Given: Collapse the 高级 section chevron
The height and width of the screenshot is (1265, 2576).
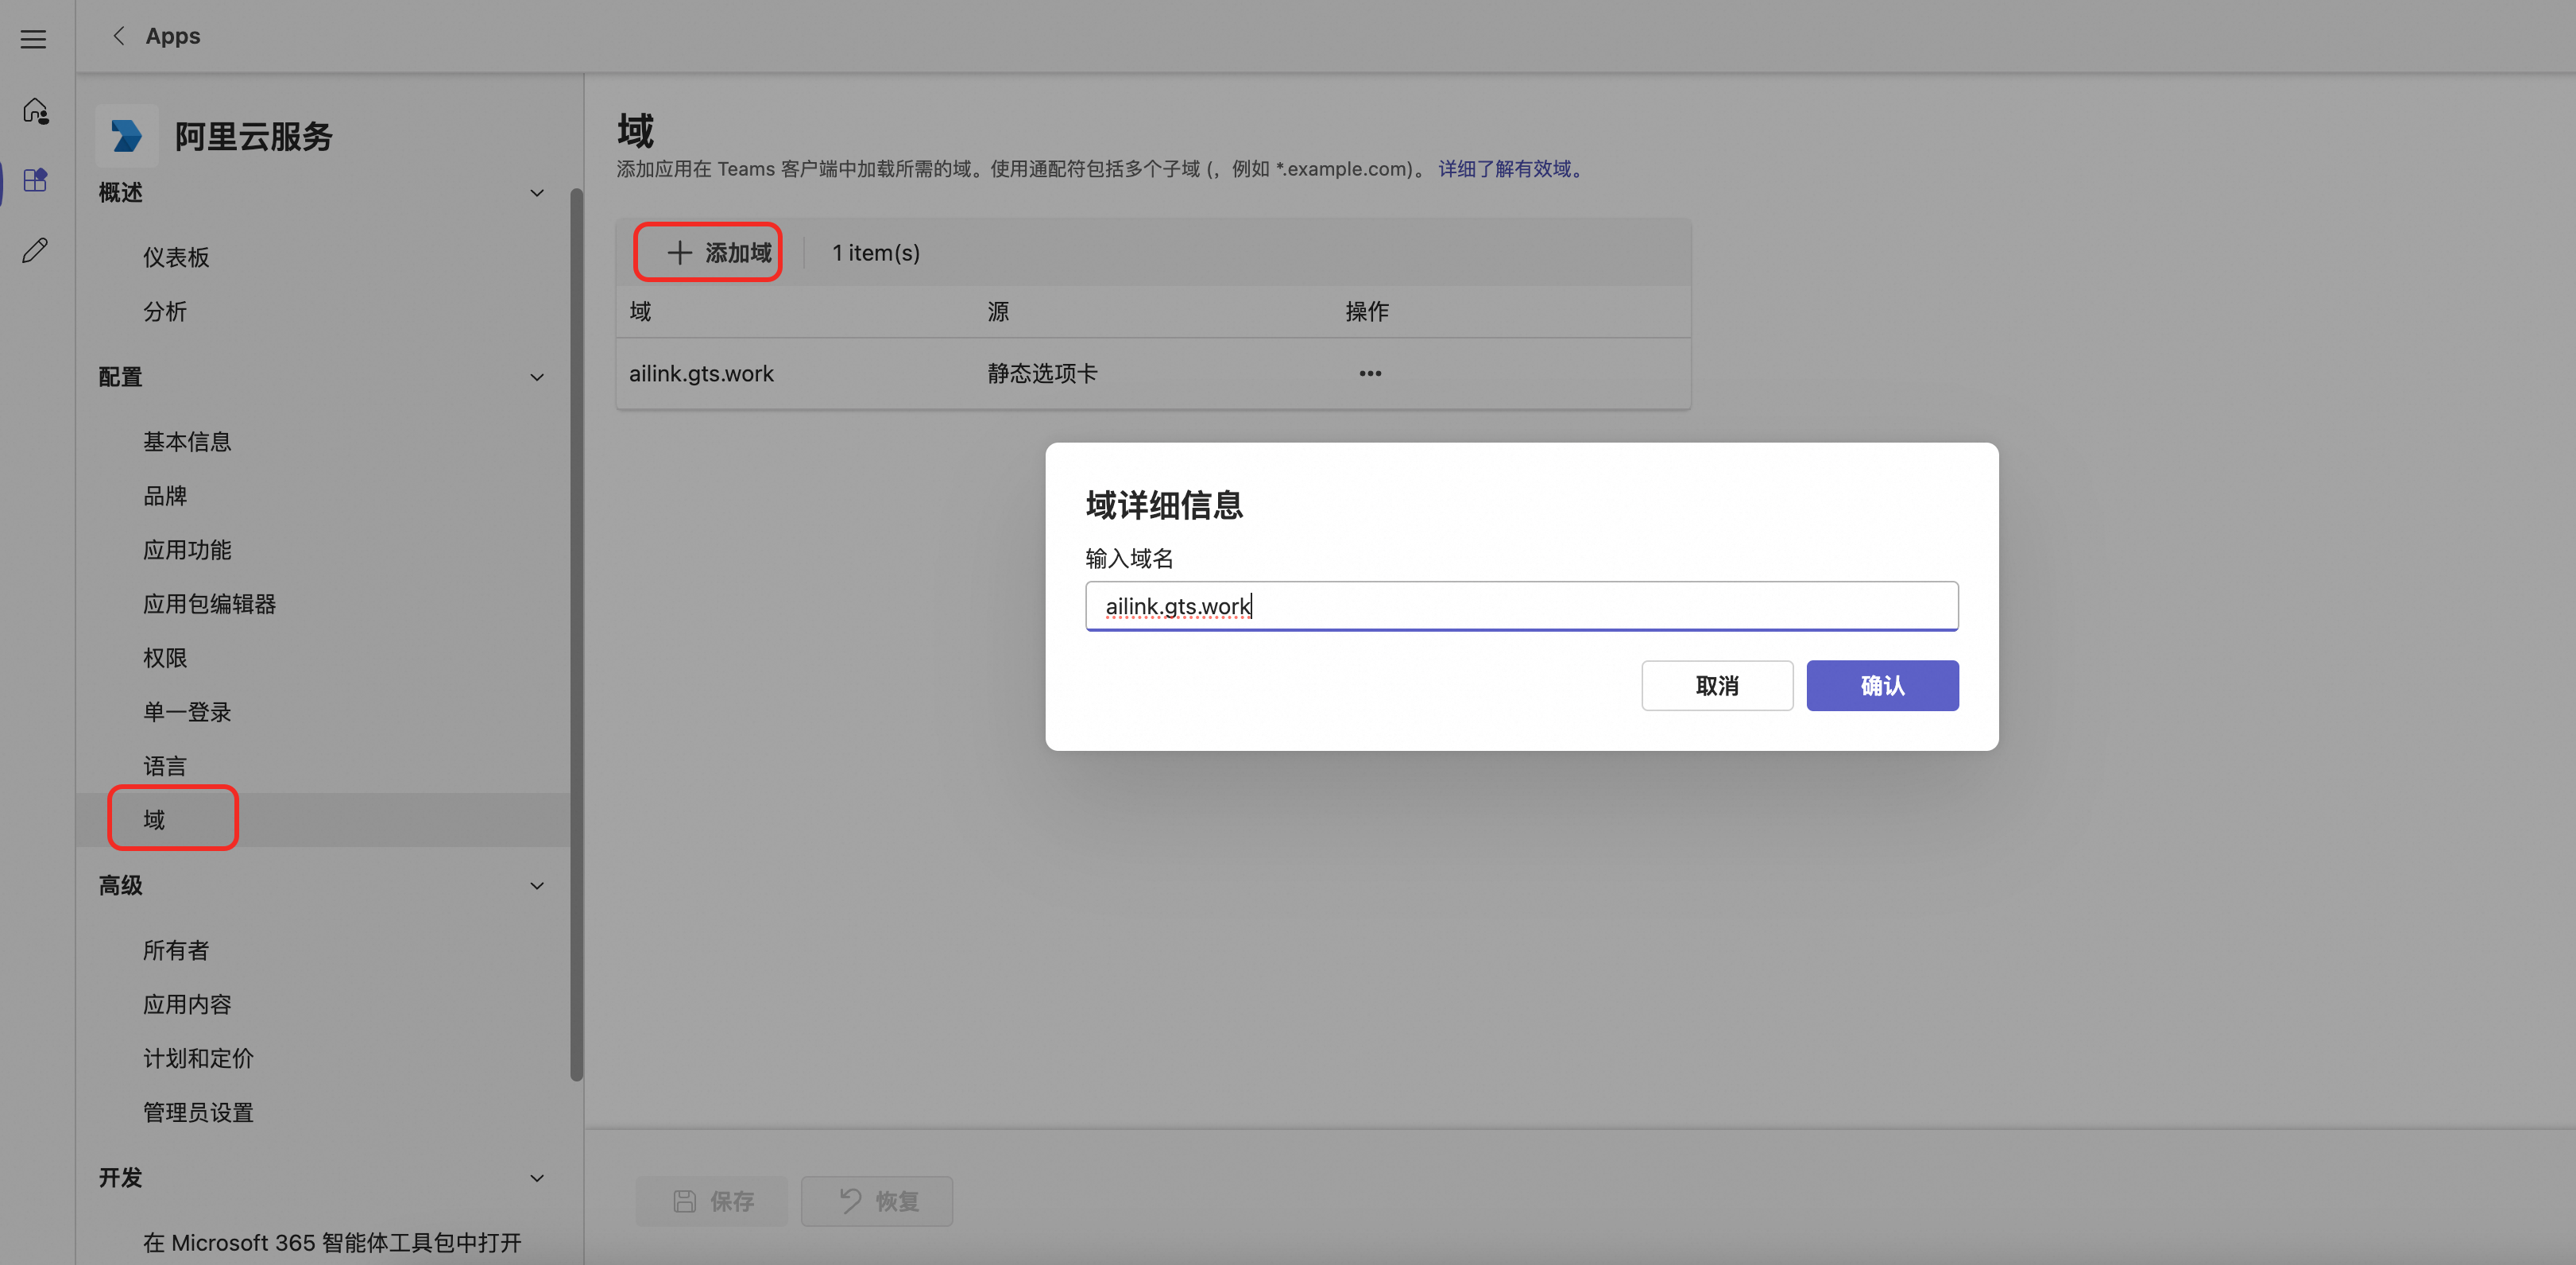Looking at the screenshot, I should click(537, 885).
